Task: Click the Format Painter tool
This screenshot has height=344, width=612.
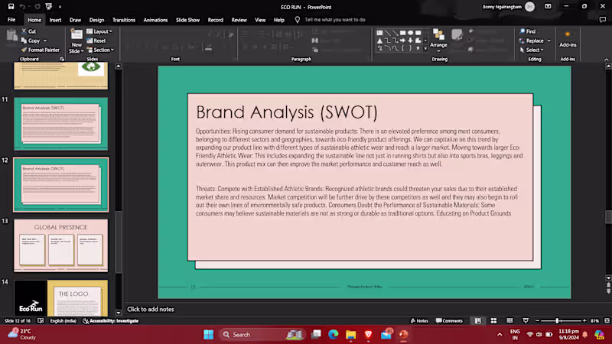Action: point(40,50)
